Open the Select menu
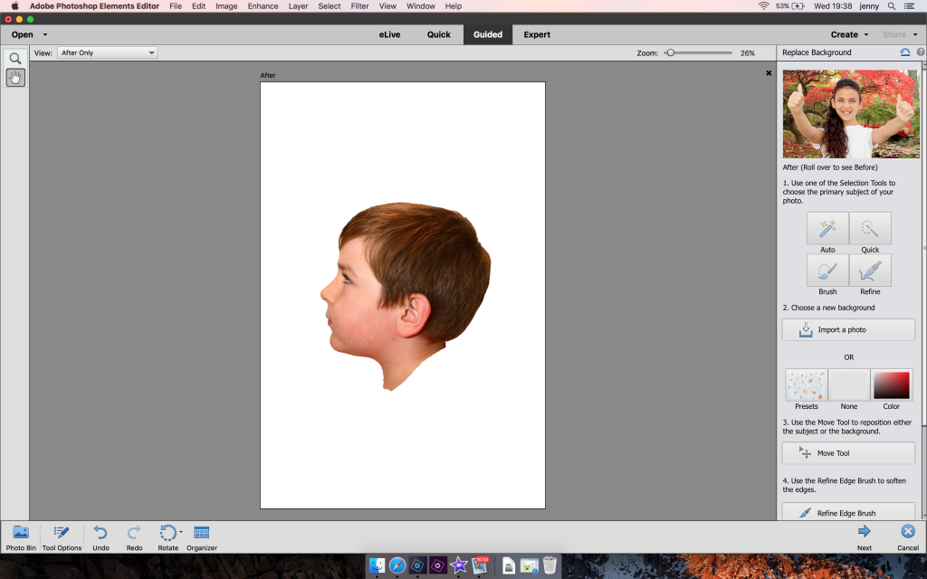Image resolution: width=927 pixels, height=579 pixels. (330, 6)
